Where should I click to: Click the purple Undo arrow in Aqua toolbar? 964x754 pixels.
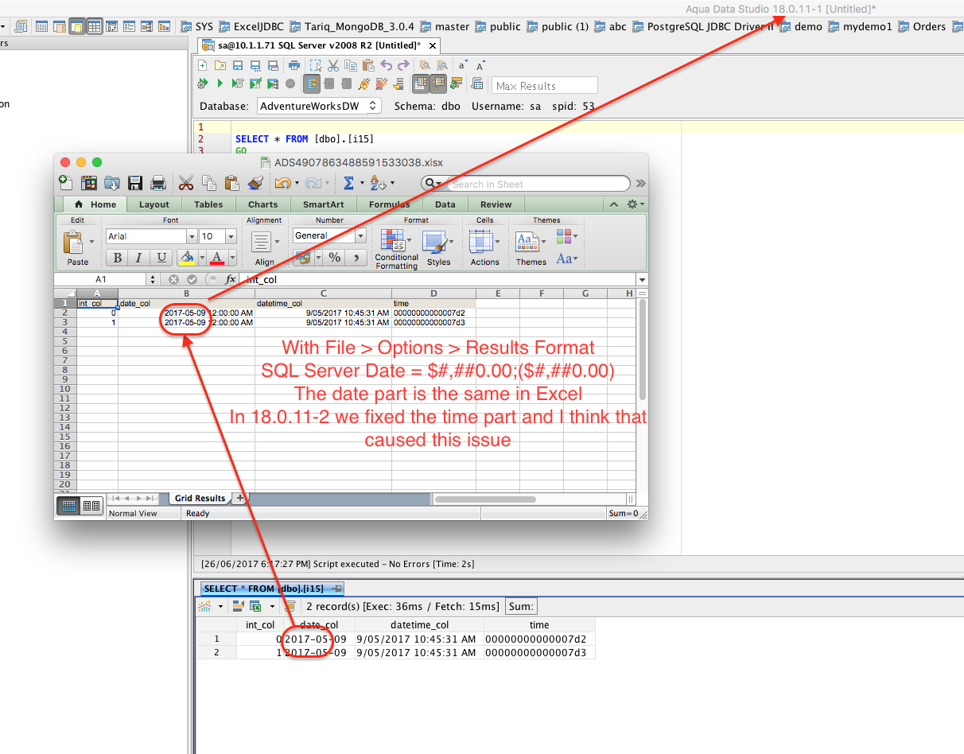(x=387, y=65)
